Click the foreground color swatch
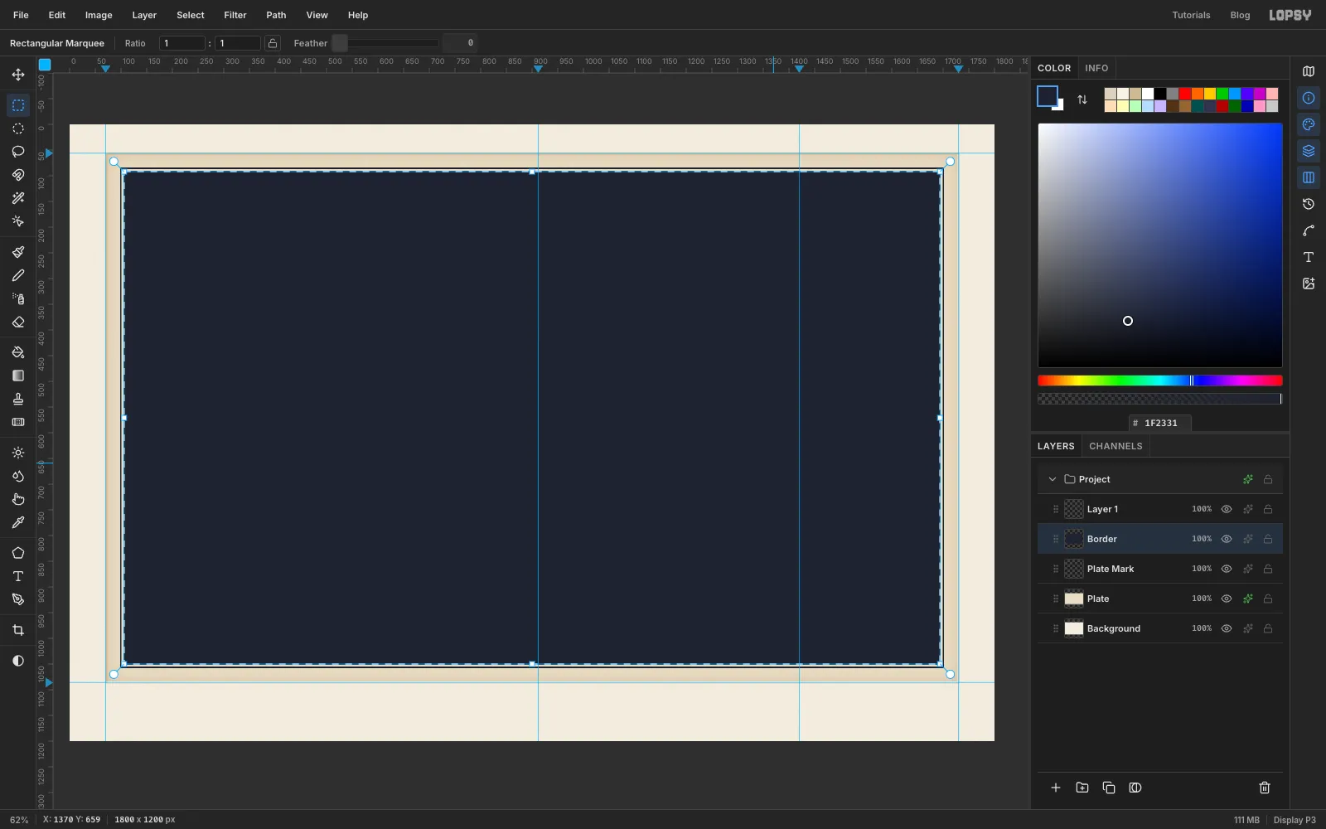1326x829 pixels. (x=1048, y=96)
